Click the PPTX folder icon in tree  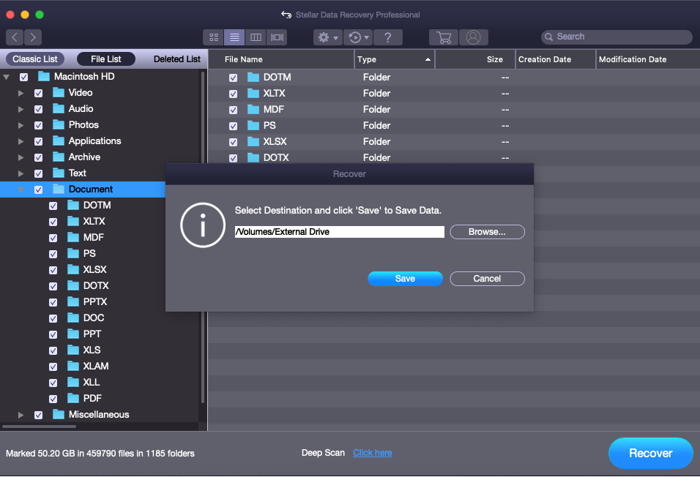(x=73, y=301)
